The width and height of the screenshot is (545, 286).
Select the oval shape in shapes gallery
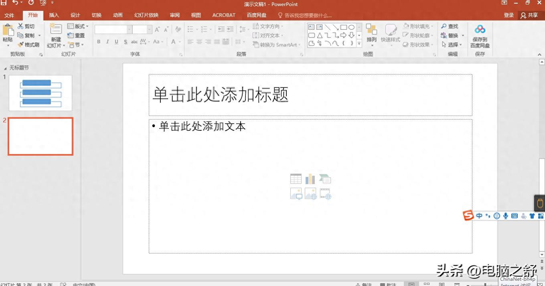(x=351, y=27)
